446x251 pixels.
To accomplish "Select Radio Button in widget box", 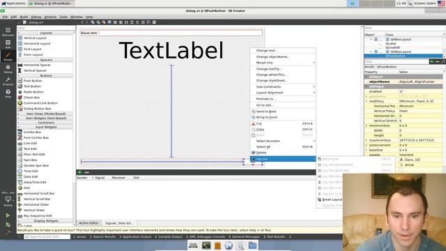I will [33, 92].
